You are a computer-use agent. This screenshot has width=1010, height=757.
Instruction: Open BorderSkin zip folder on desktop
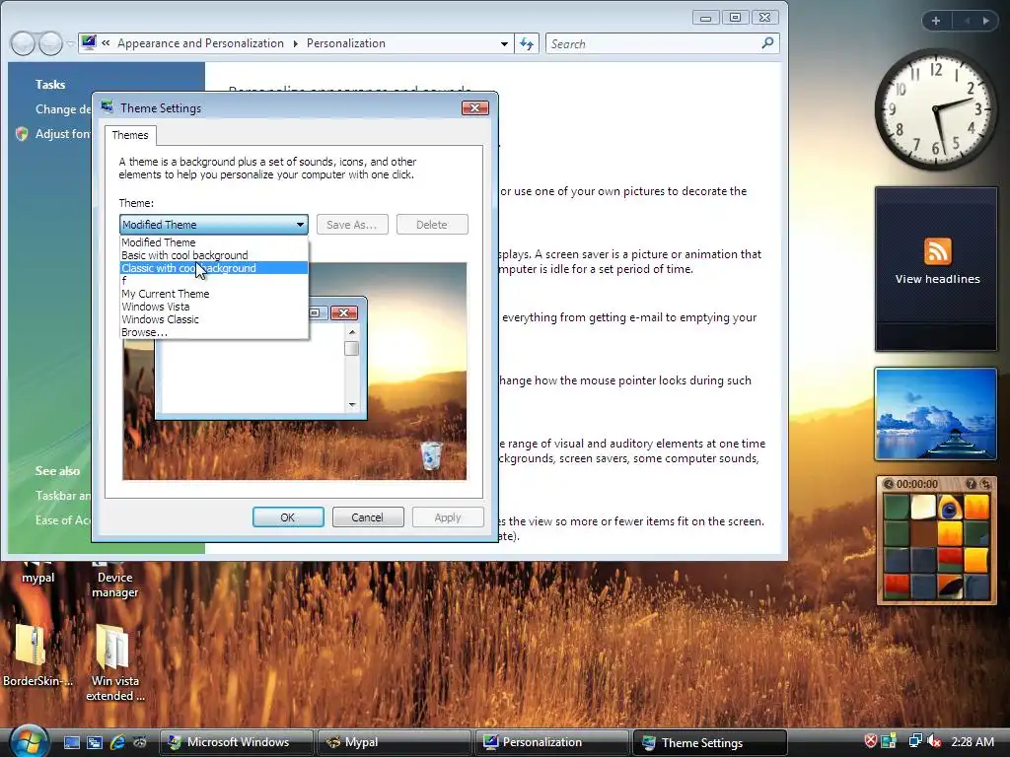coord(36,654)
